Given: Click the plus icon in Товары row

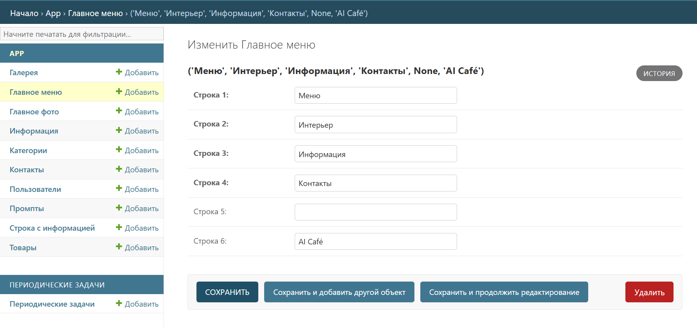Looking at the screenshot, I should [119, 247].
